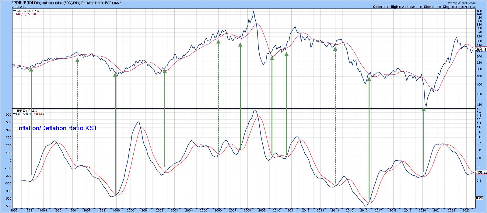This screenshot has height=213, width=487.
Task: Click the dashed green arrowhead at 2006
Action: (218, 41)
